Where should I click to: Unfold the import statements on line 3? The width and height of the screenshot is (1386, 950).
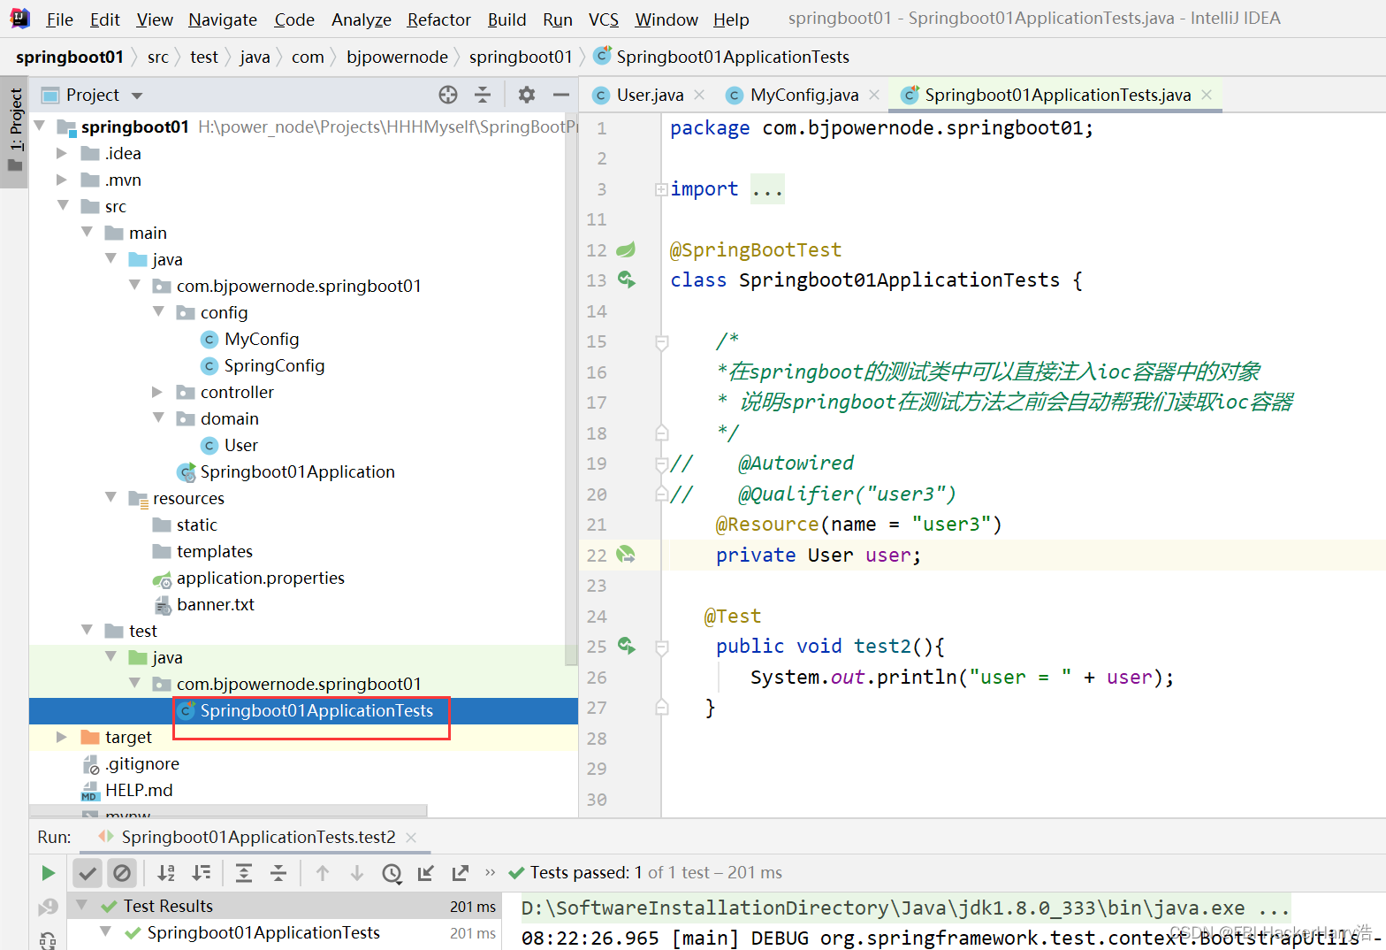[660, 189]
